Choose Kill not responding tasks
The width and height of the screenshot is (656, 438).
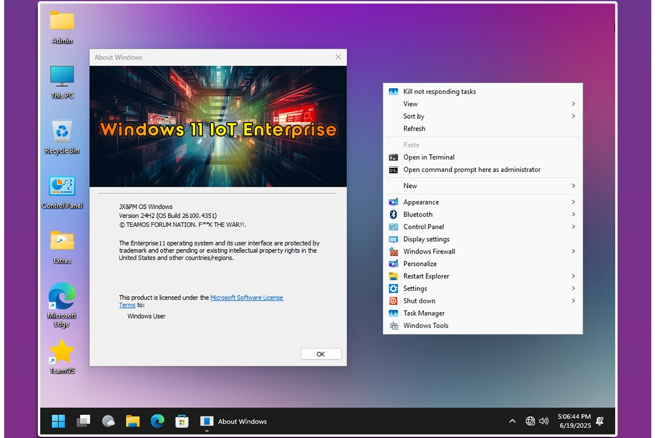(483, 92)
